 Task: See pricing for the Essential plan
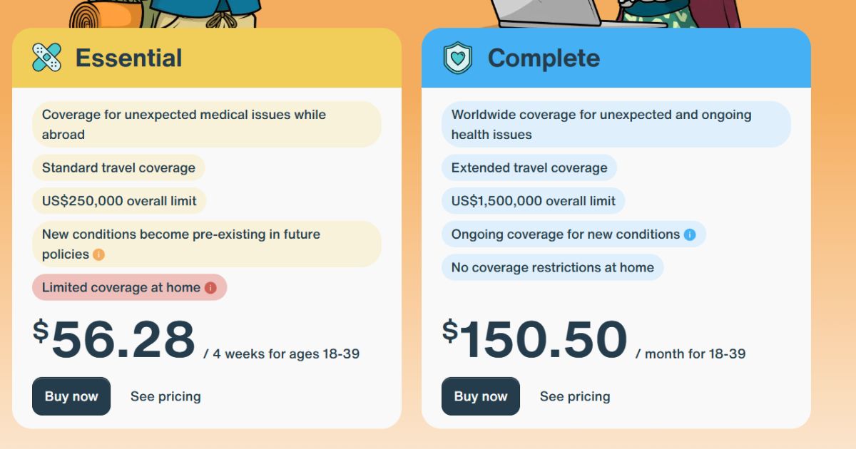point(165,396)
